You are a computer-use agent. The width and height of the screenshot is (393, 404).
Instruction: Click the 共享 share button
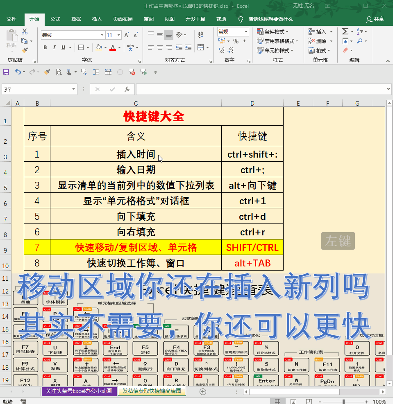[x=375, y=19]
